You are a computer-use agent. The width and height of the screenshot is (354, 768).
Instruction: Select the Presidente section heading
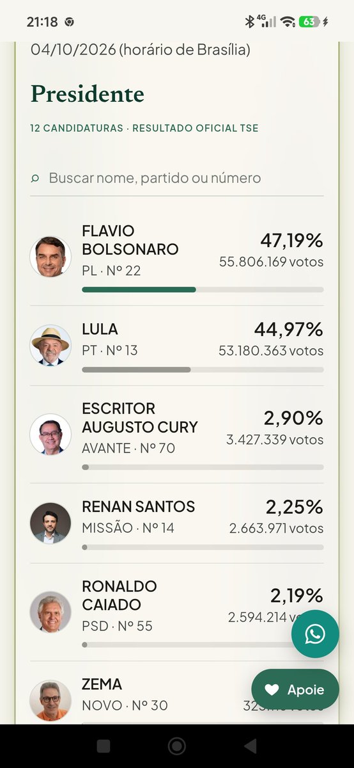pos(88,94)
